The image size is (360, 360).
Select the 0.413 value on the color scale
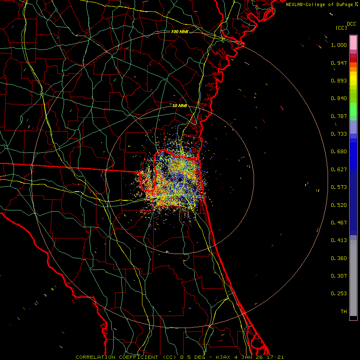(339, 240)
